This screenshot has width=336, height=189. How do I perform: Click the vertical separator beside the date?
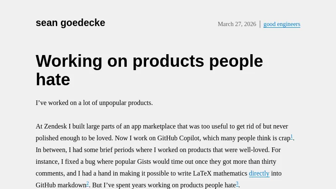coord(260,24)
